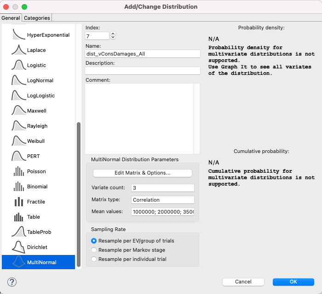Confirm with the OK button
The height and width of the screenshot is (294, 322).
293,282
